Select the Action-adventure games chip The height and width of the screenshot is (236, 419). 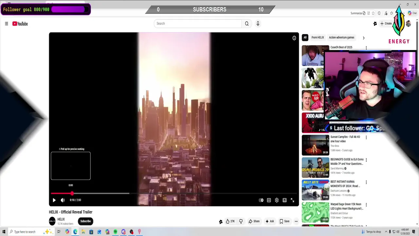coord(341,38)
